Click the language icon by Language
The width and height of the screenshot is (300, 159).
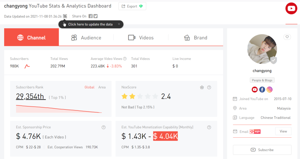235,118
